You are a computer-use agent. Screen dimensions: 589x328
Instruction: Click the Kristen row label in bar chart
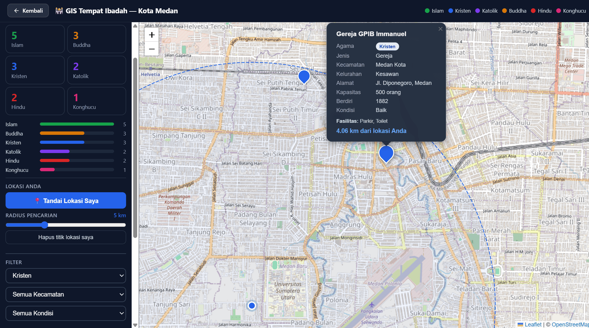pyautogui.click(x=13, y=143)
